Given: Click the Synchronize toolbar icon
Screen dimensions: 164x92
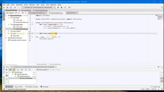Looking at the screenshot, I should [11, 7].
